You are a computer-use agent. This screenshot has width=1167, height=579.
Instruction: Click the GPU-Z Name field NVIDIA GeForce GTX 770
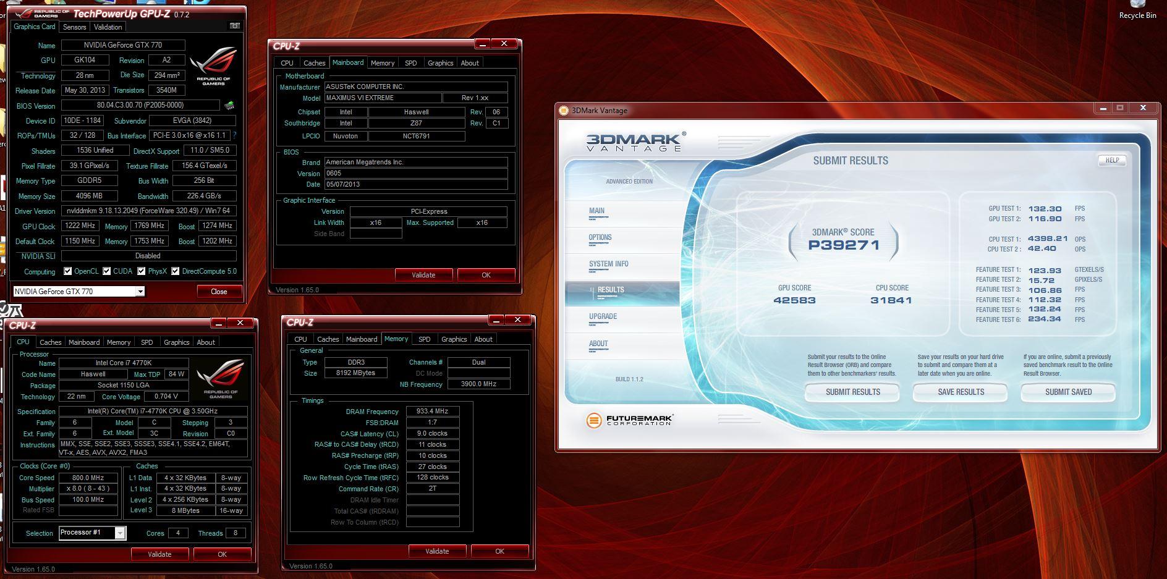(x=123, y=45)
